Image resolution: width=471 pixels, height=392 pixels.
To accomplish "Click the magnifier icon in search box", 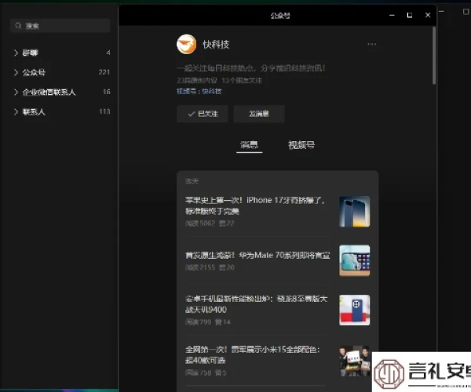I will (x=18, y=26).
